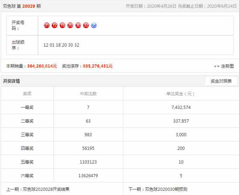Go to previous issue 双色球2020028开奖结果
The width and height of the screenshot is (239, 195).
pyautogui.click(x=46, y=189)
